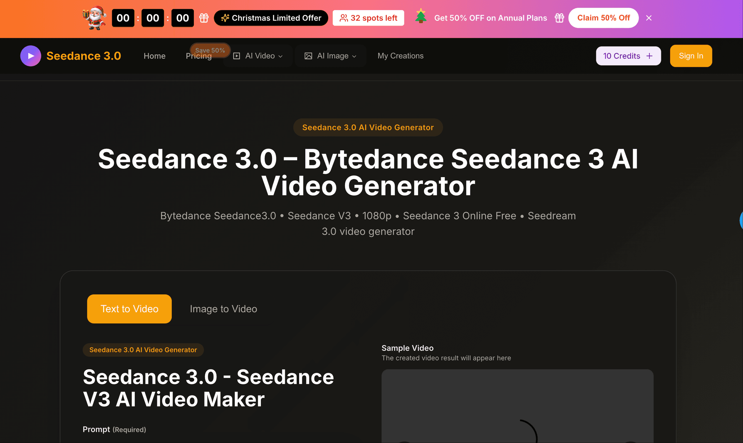Open the AI Video dropdown menu
743x443 pixels.
[258, 56]
